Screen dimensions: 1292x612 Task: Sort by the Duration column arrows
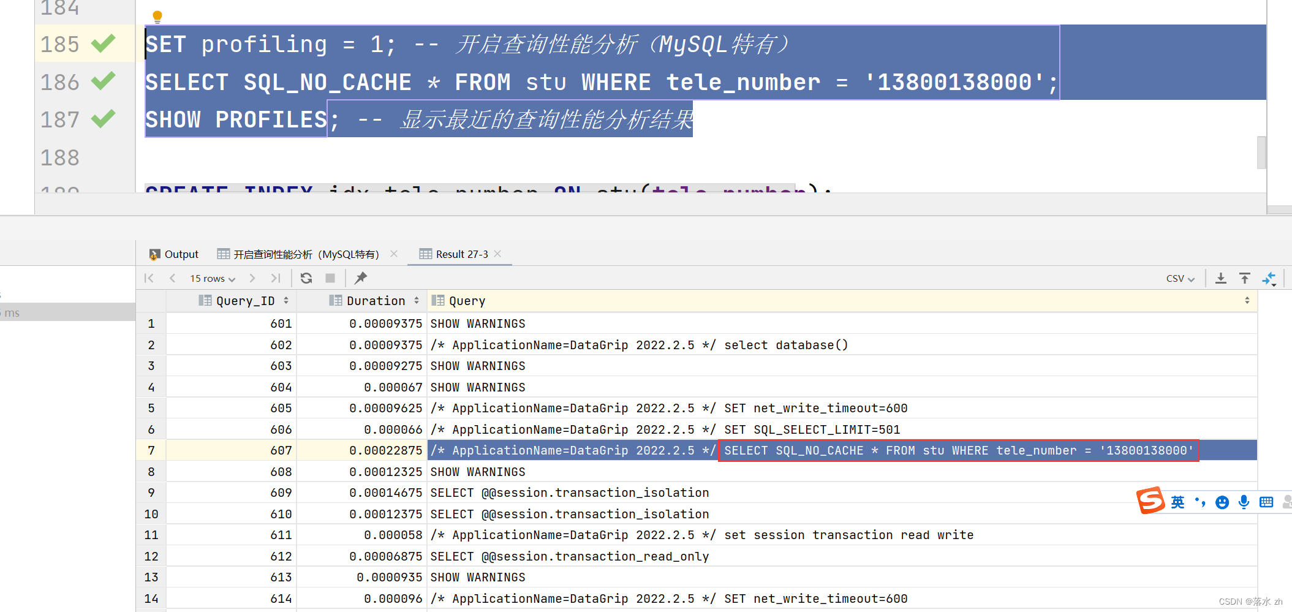[x=417, y=301]
